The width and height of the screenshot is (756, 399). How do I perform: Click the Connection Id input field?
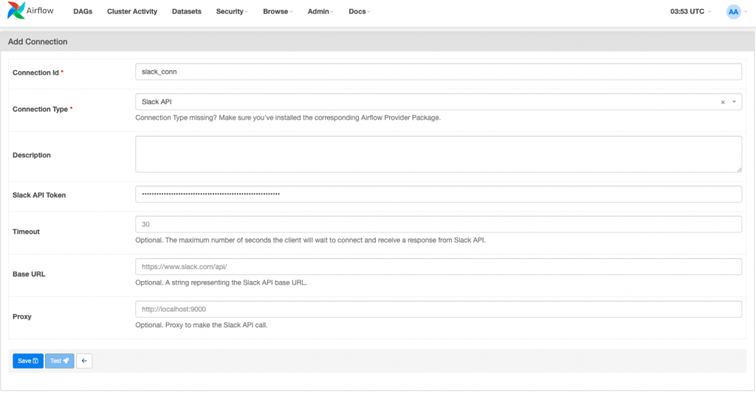[x=439, y=72]
